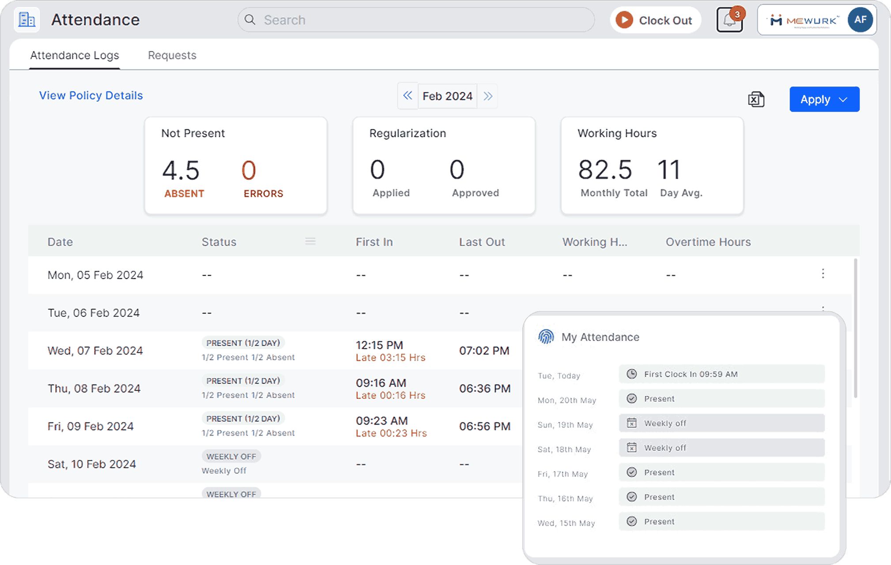Viewport: 891px width, 565px height.
Task: Open Status column menu icon
Action: [x=310, y=241]
